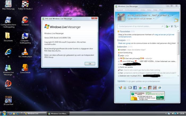Click the MSN butterfly icon in Messenger
This screenshot has width=186, height=137.
[x=120, y=88]
